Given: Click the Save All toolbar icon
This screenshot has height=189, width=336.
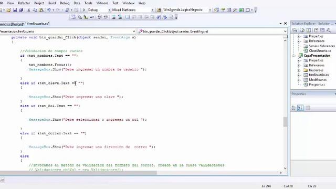Looking at the screenshot, I should 21,10.
